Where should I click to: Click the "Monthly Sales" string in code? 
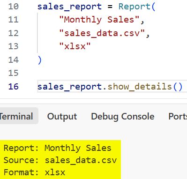pyautogui.click(x=99, y=20)
